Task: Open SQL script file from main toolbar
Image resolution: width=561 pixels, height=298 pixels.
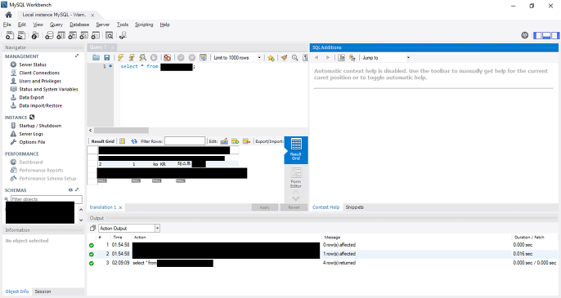Action: 21,35
